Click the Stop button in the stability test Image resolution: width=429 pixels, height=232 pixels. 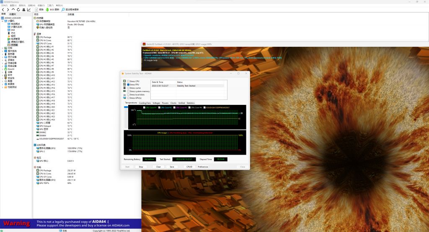pyautogui.click(x=141, y=167)
